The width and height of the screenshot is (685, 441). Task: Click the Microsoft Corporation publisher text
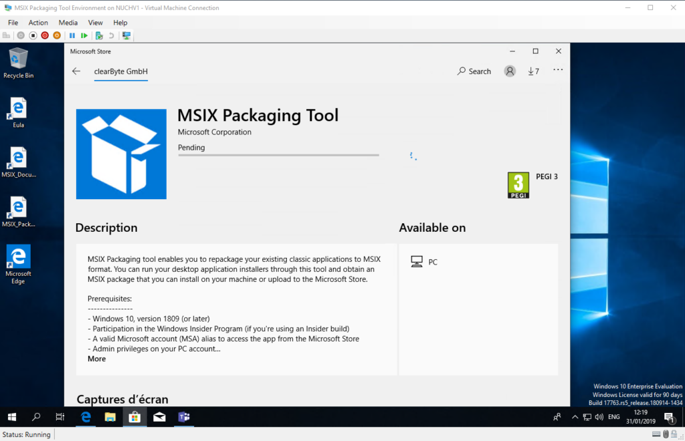[x=215, y=132]
